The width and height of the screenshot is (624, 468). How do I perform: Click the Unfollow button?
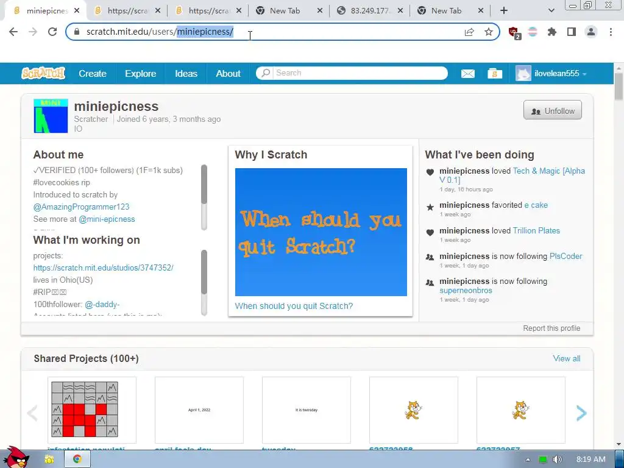tap(552, 111)
